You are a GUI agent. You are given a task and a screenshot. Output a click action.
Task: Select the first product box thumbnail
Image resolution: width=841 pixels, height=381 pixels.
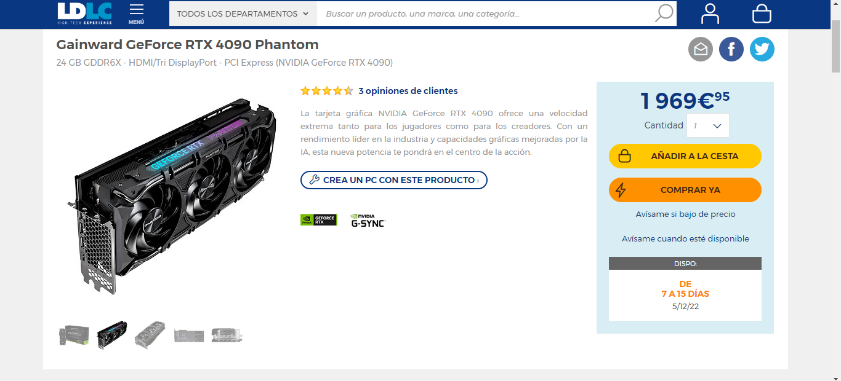tap(74, 336)
